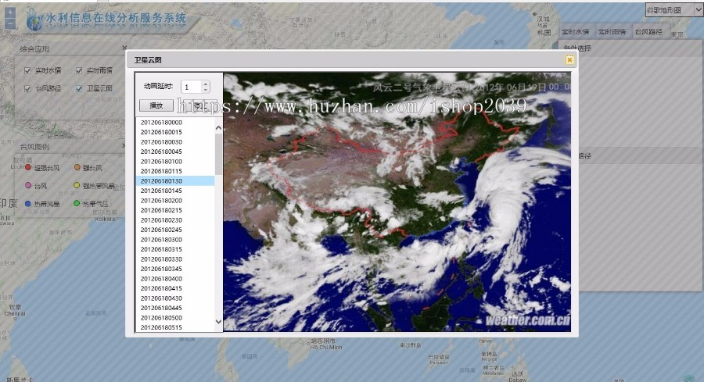Click the satellite cloud image

tap(397, 202)
